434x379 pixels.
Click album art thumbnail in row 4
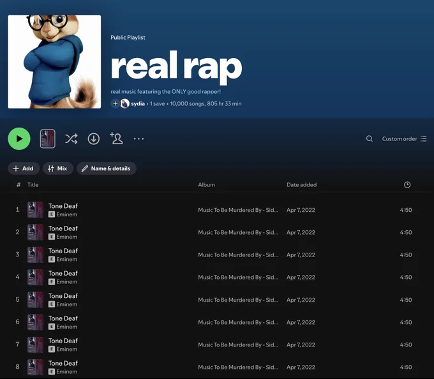(35, 277)
